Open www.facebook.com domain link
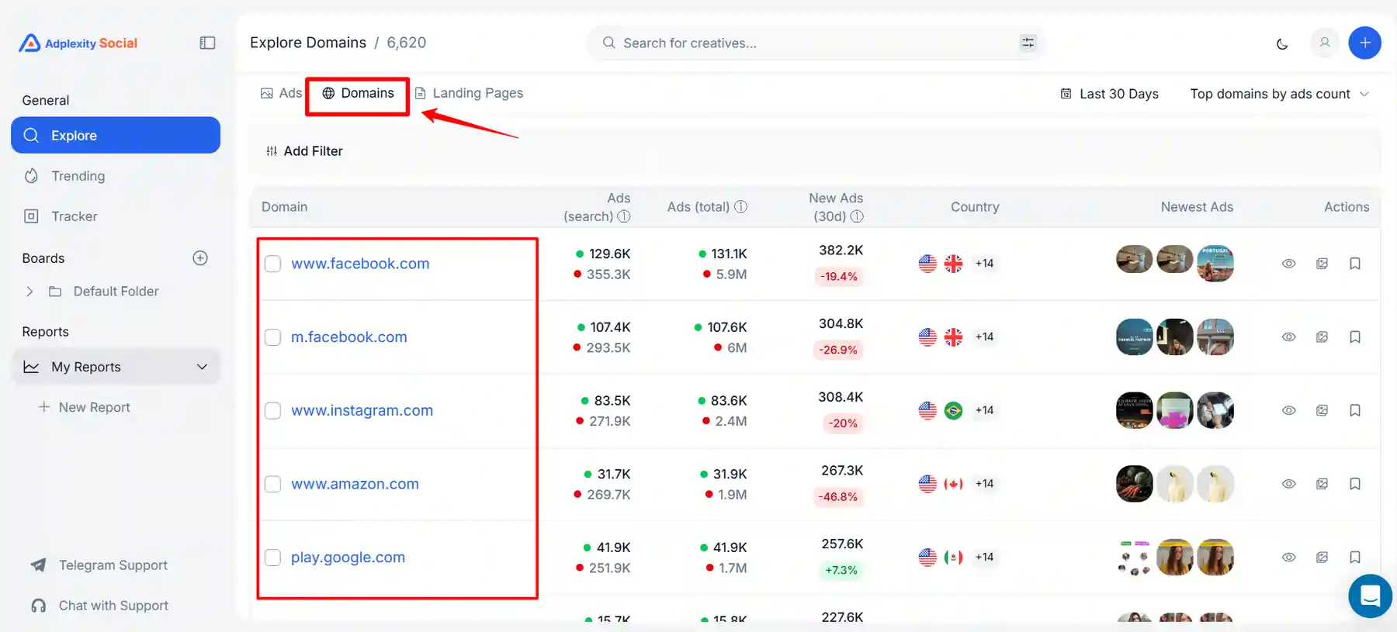The height and width of the screenshot is (632, 1397). [360, 264]
